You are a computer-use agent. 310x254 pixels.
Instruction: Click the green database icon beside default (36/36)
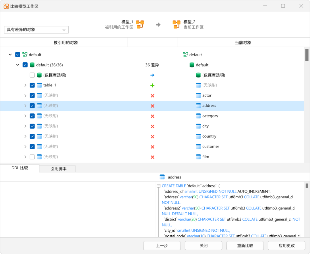[x=32, y=65]
